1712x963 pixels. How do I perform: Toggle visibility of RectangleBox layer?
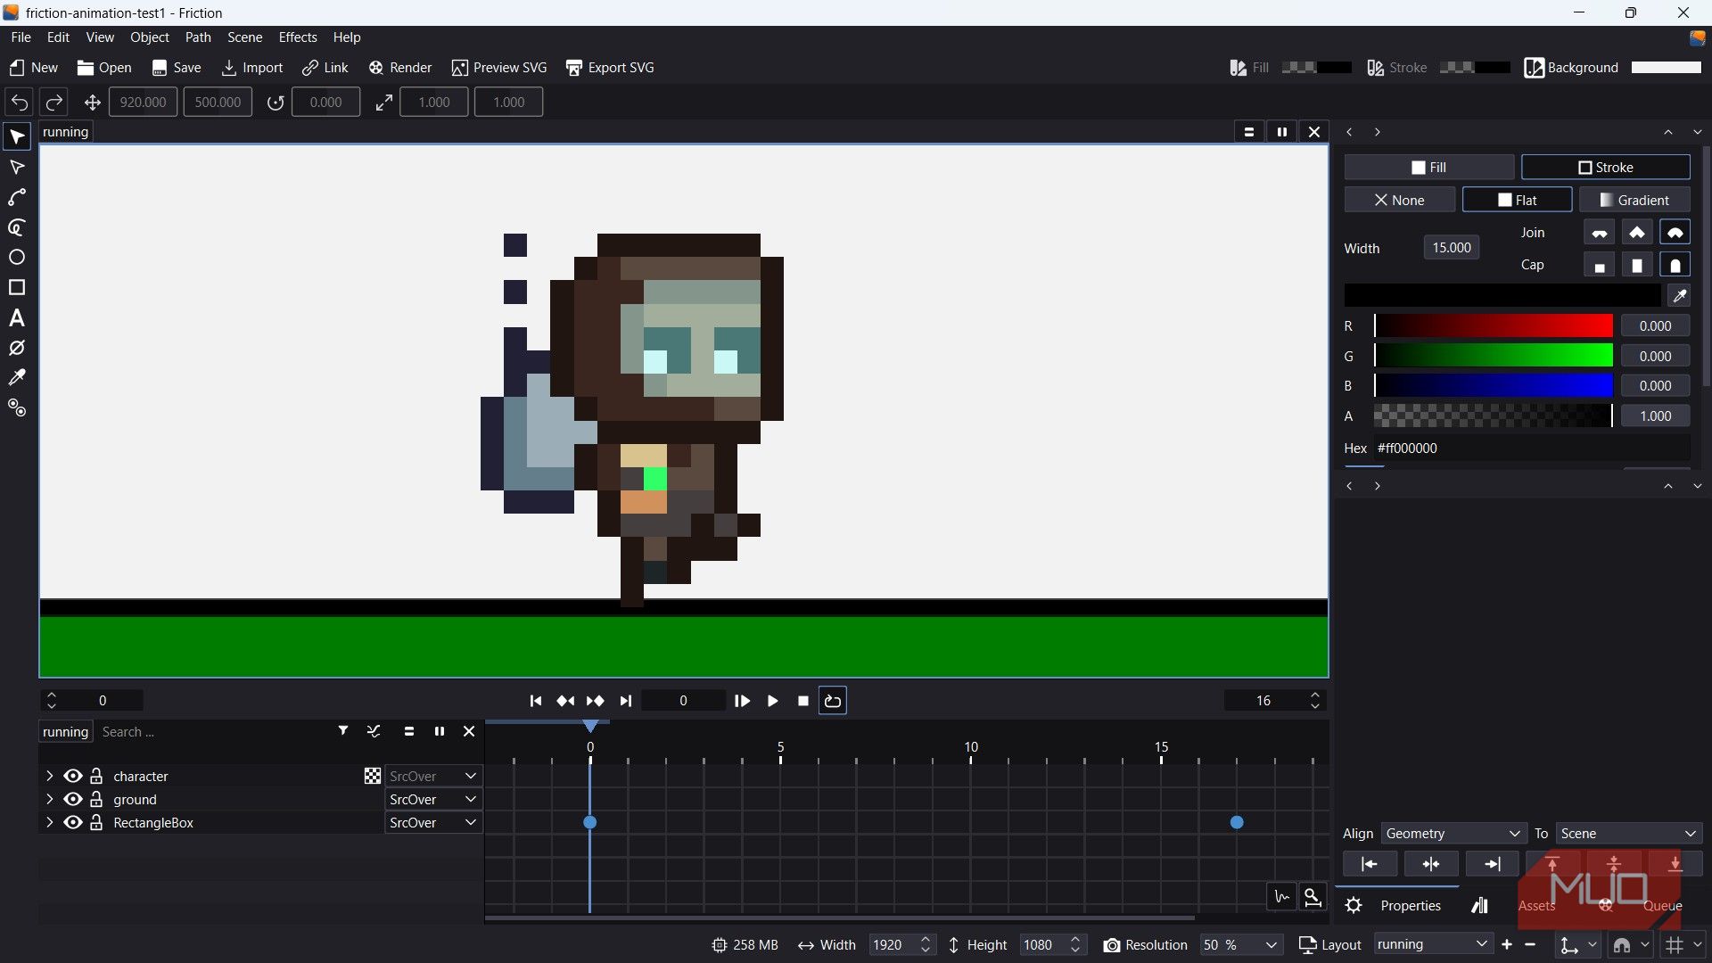pyautogui.click(x=73, y=823)
